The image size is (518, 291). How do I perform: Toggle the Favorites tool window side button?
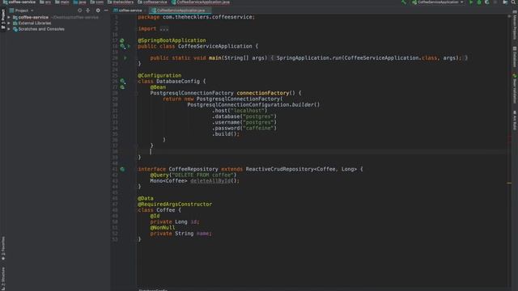[3, 248]
